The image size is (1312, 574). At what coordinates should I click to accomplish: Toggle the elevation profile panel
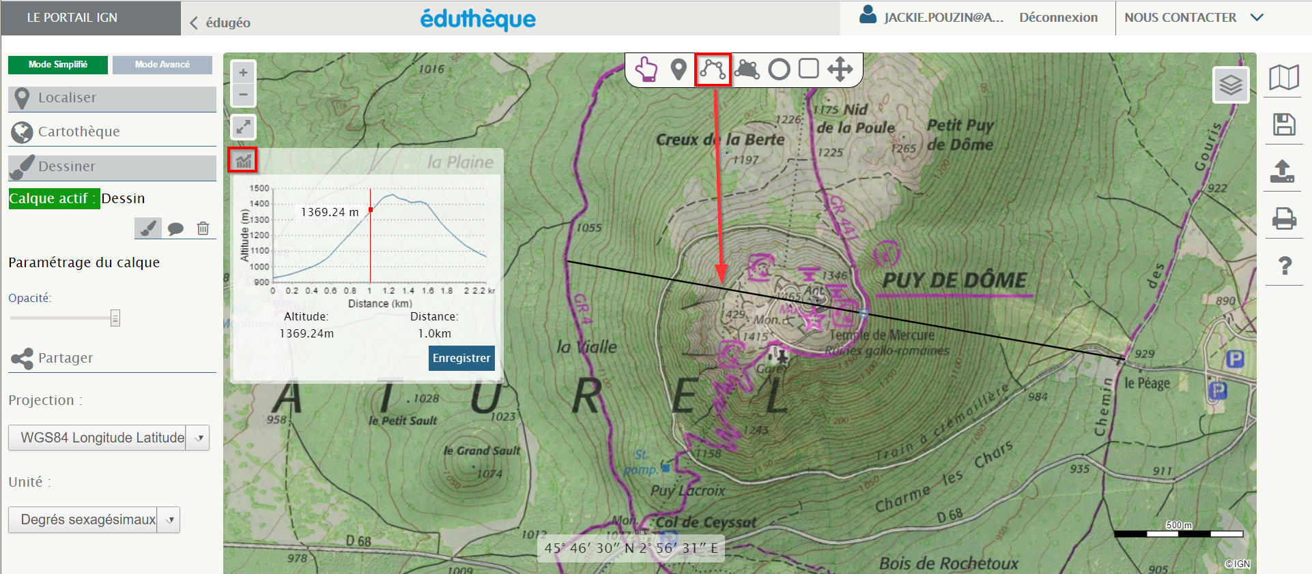click(x=243, y=161)
